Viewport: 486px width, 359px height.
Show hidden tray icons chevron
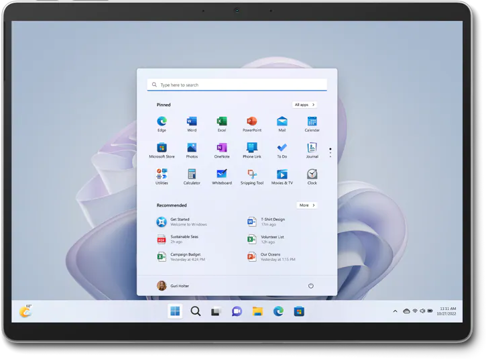tap(395, 311)
